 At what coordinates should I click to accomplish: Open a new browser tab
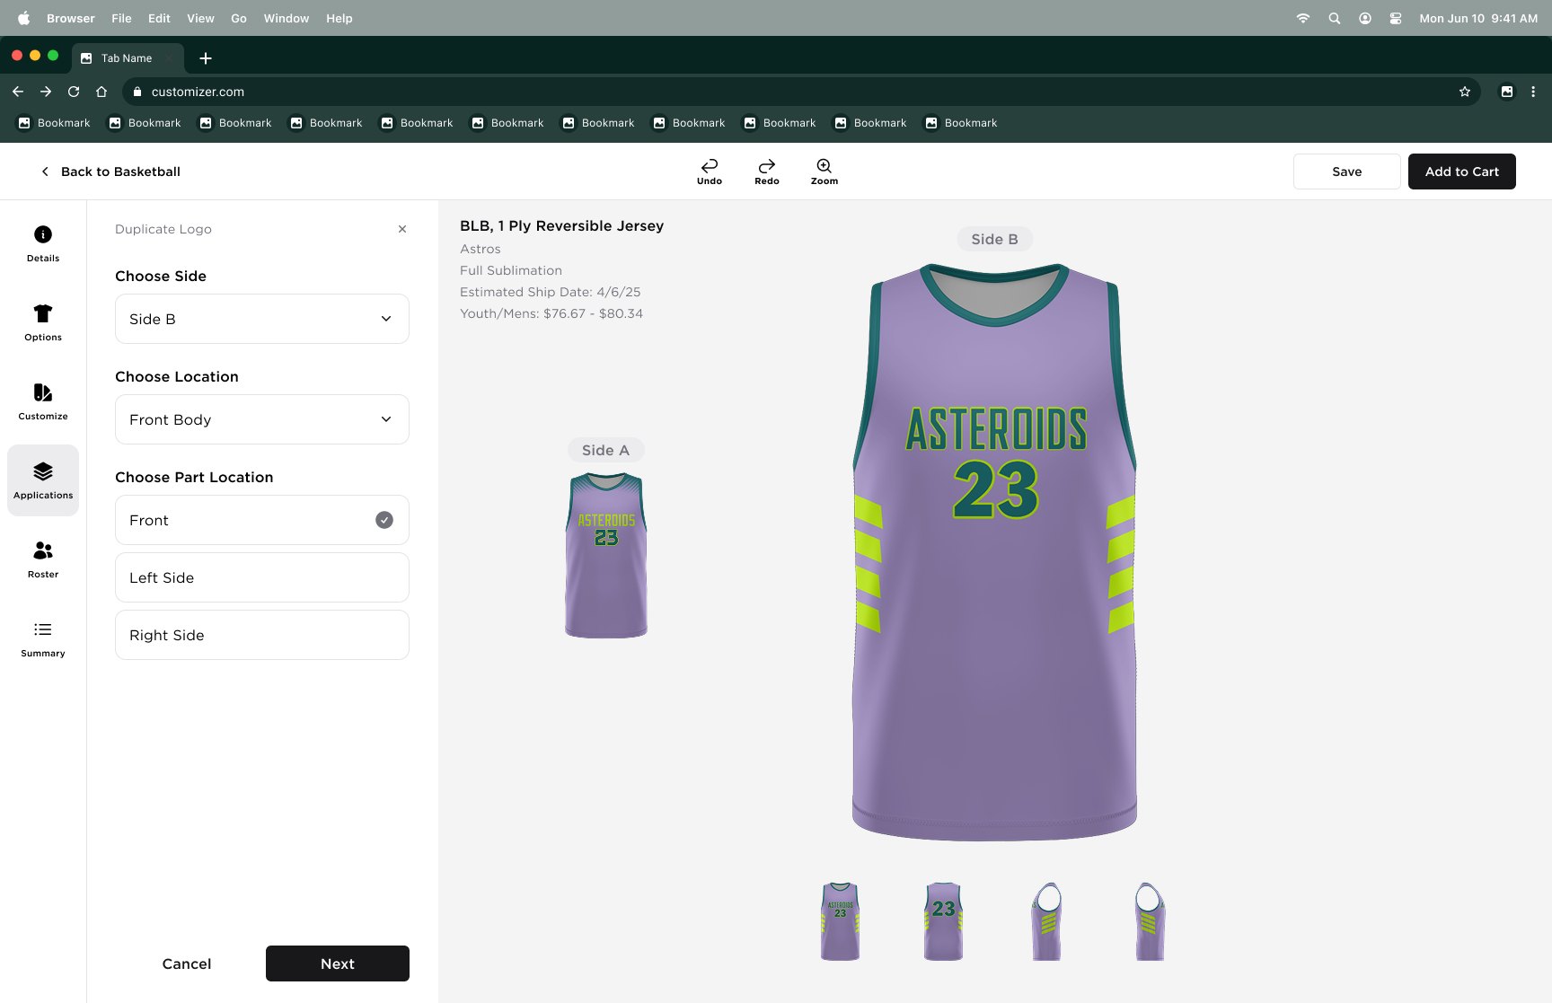click(x=206, y=58)
